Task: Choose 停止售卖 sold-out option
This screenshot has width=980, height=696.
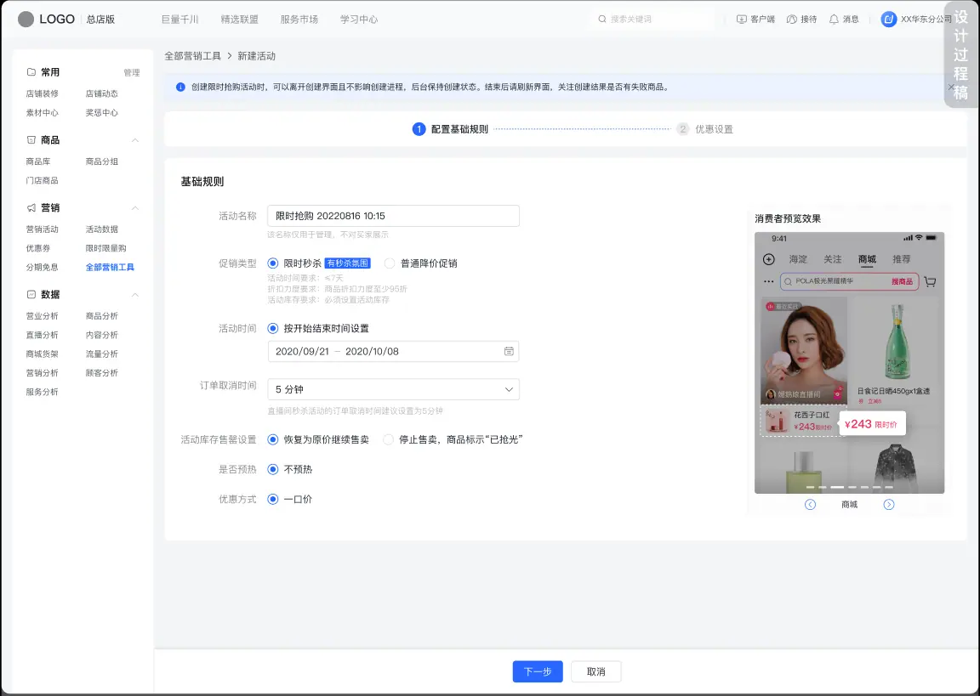Action: tap(388, 439)
